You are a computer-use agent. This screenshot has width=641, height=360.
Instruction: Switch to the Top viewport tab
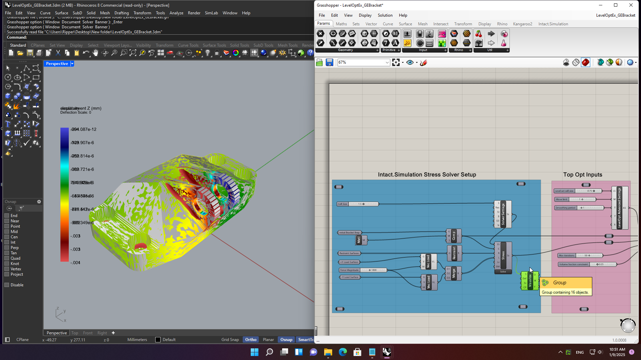tap(75, 333)
